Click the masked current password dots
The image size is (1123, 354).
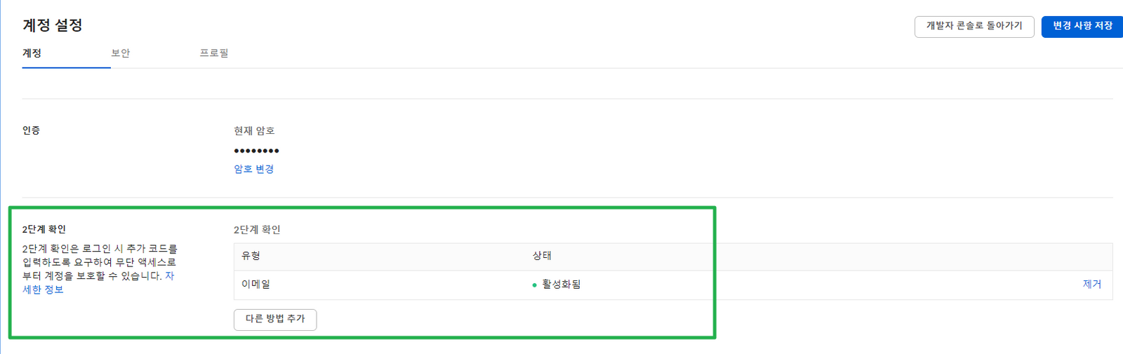pyautogui.click(x=256, y=151)
